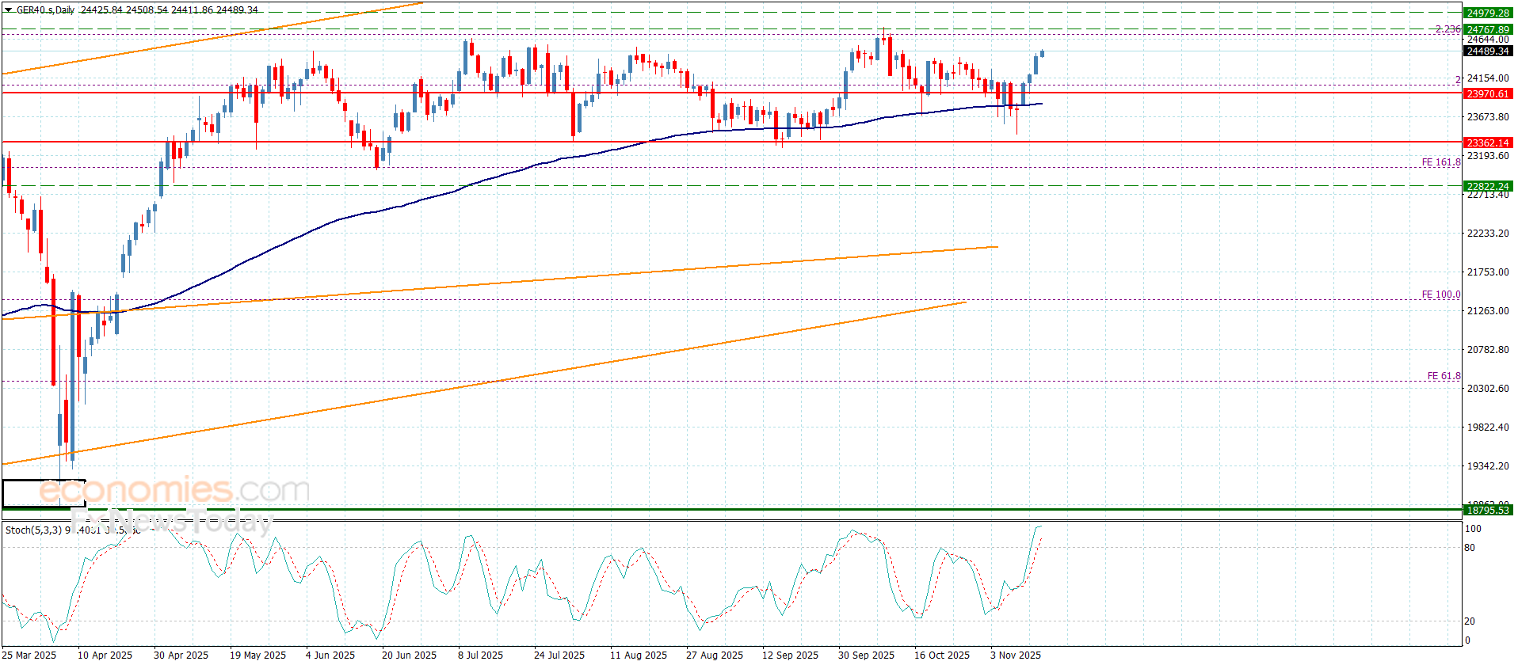Click the green 18795.53 price tag
The height and width of the screenshot is (665, 1518).
(1487, 511)
